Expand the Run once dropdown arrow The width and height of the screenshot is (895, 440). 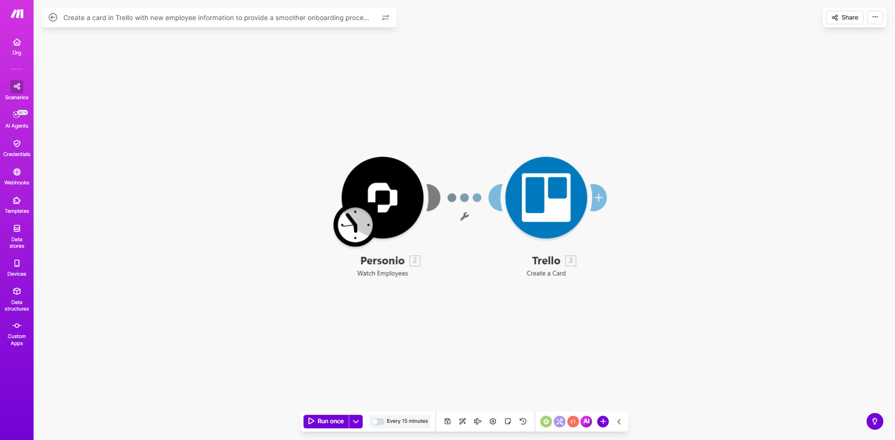point(356,421)
